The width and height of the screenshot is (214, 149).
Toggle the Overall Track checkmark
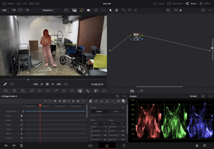pos(23,111)
